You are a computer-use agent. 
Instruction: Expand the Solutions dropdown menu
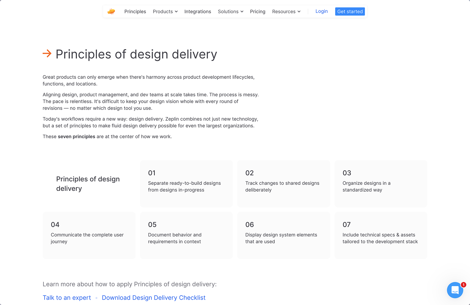pos(230,11)
